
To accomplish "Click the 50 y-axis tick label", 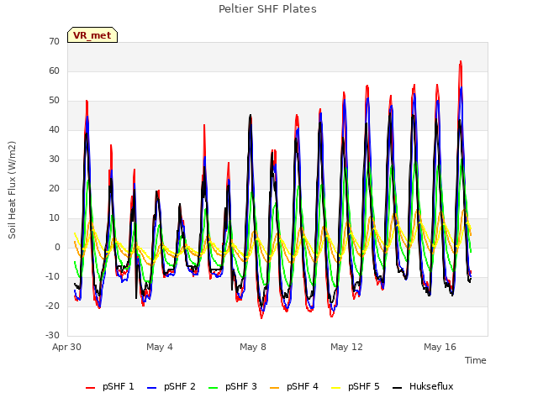I will [54, 101].
